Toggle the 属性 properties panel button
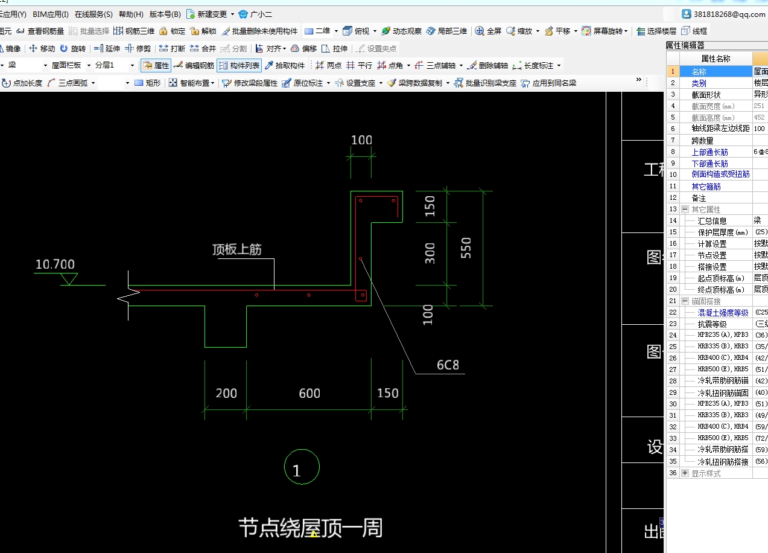 156,65
